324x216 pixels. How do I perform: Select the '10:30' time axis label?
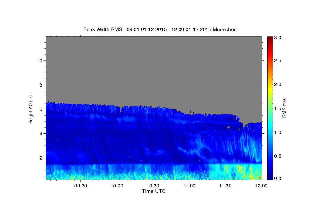[153, 186]
